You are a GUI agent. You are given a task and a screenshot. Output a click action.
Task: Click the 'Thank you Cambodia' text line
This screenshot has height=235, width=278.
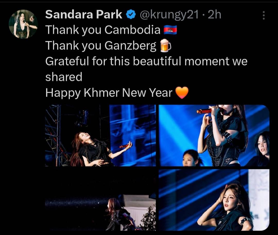(x=103, y=30)
